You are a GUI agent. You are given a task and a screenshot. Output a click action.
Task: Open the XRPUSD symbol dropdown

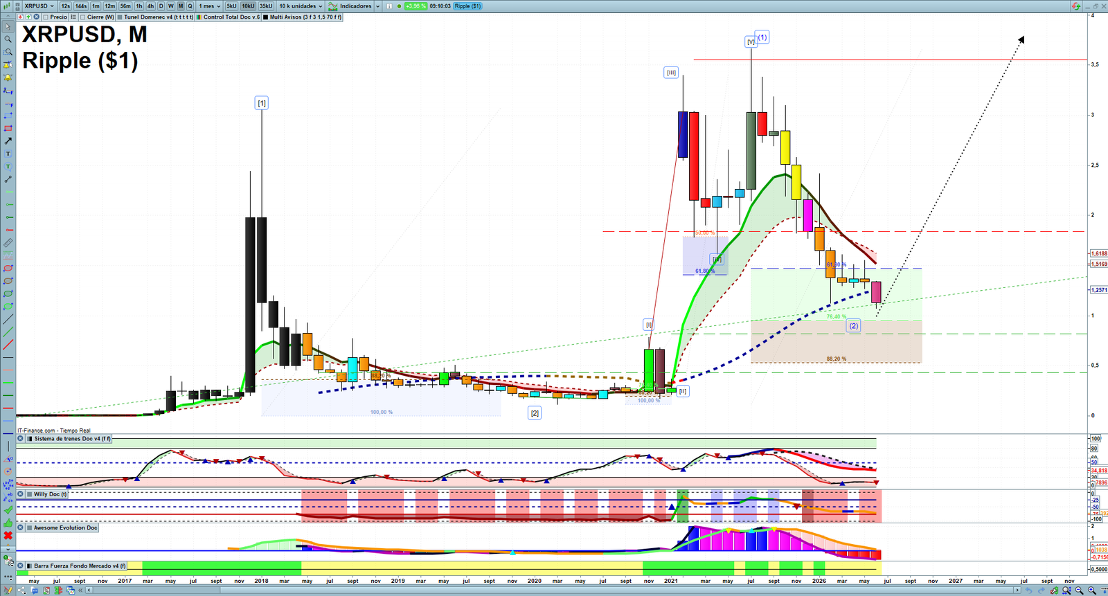(x=39, y=6)
